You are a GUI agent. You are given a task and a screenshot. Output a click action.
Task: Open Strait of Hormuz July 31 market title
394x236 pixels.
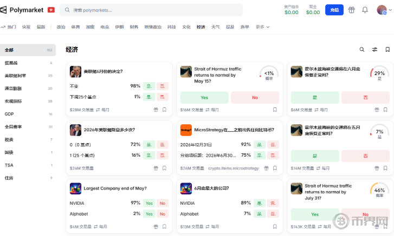[x=328, y=192]
